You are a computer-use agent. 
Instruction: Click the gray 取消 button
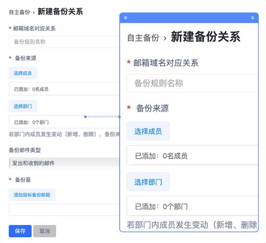(44, 231)
